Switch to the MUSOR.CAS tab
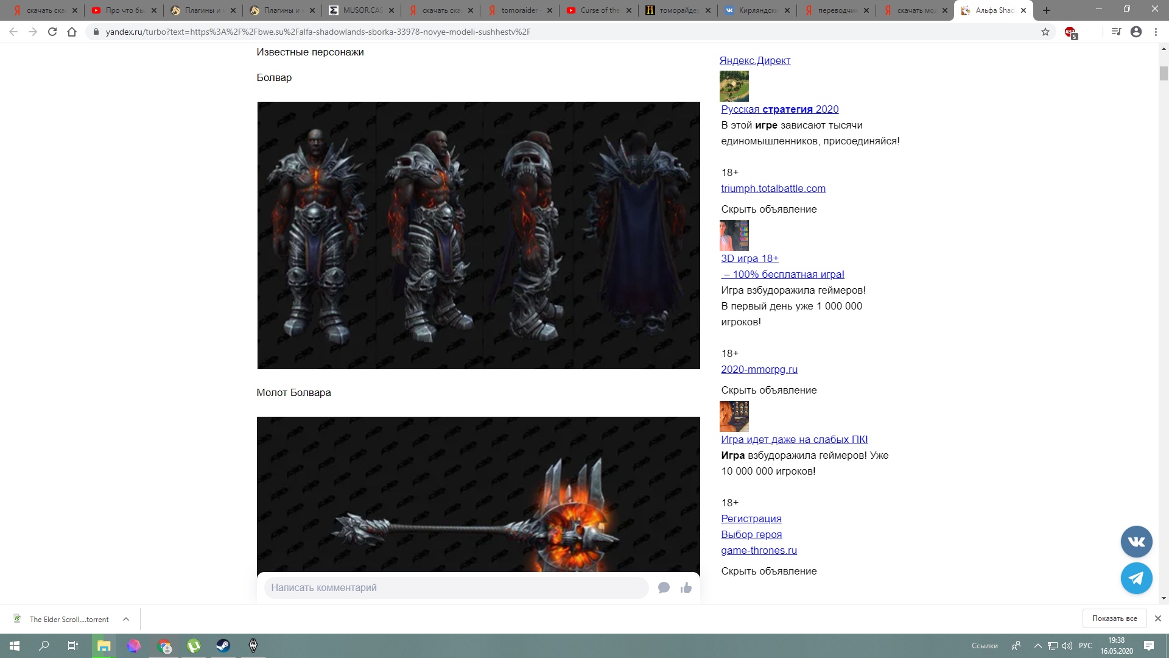Screen dimensions: 1169x658 362,10
